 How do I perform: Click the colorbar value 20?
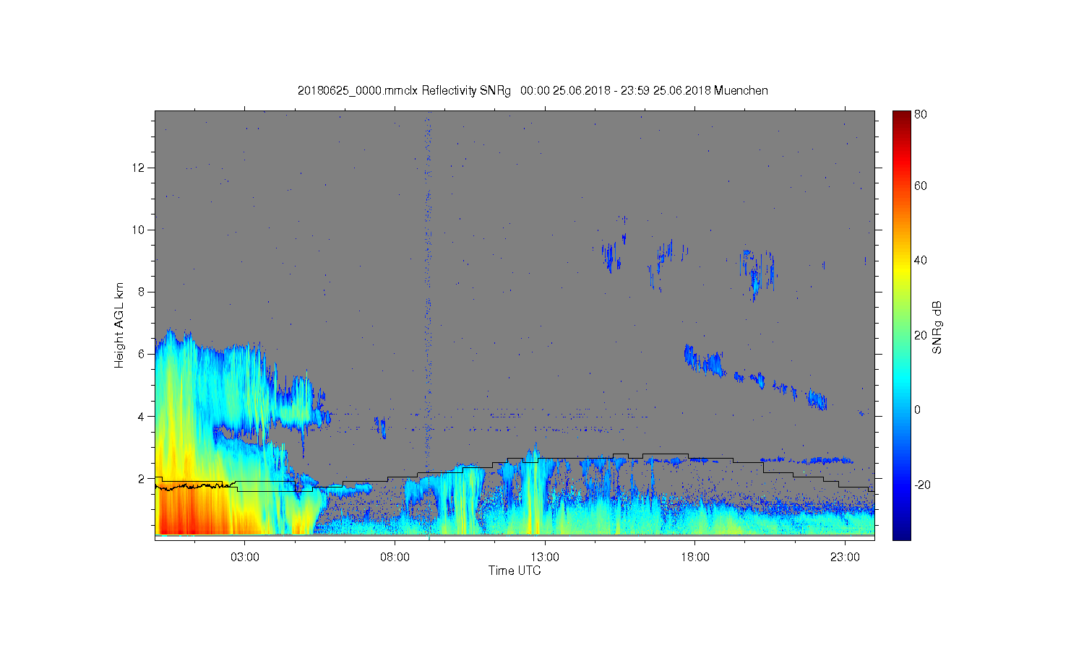click(921, 335)
